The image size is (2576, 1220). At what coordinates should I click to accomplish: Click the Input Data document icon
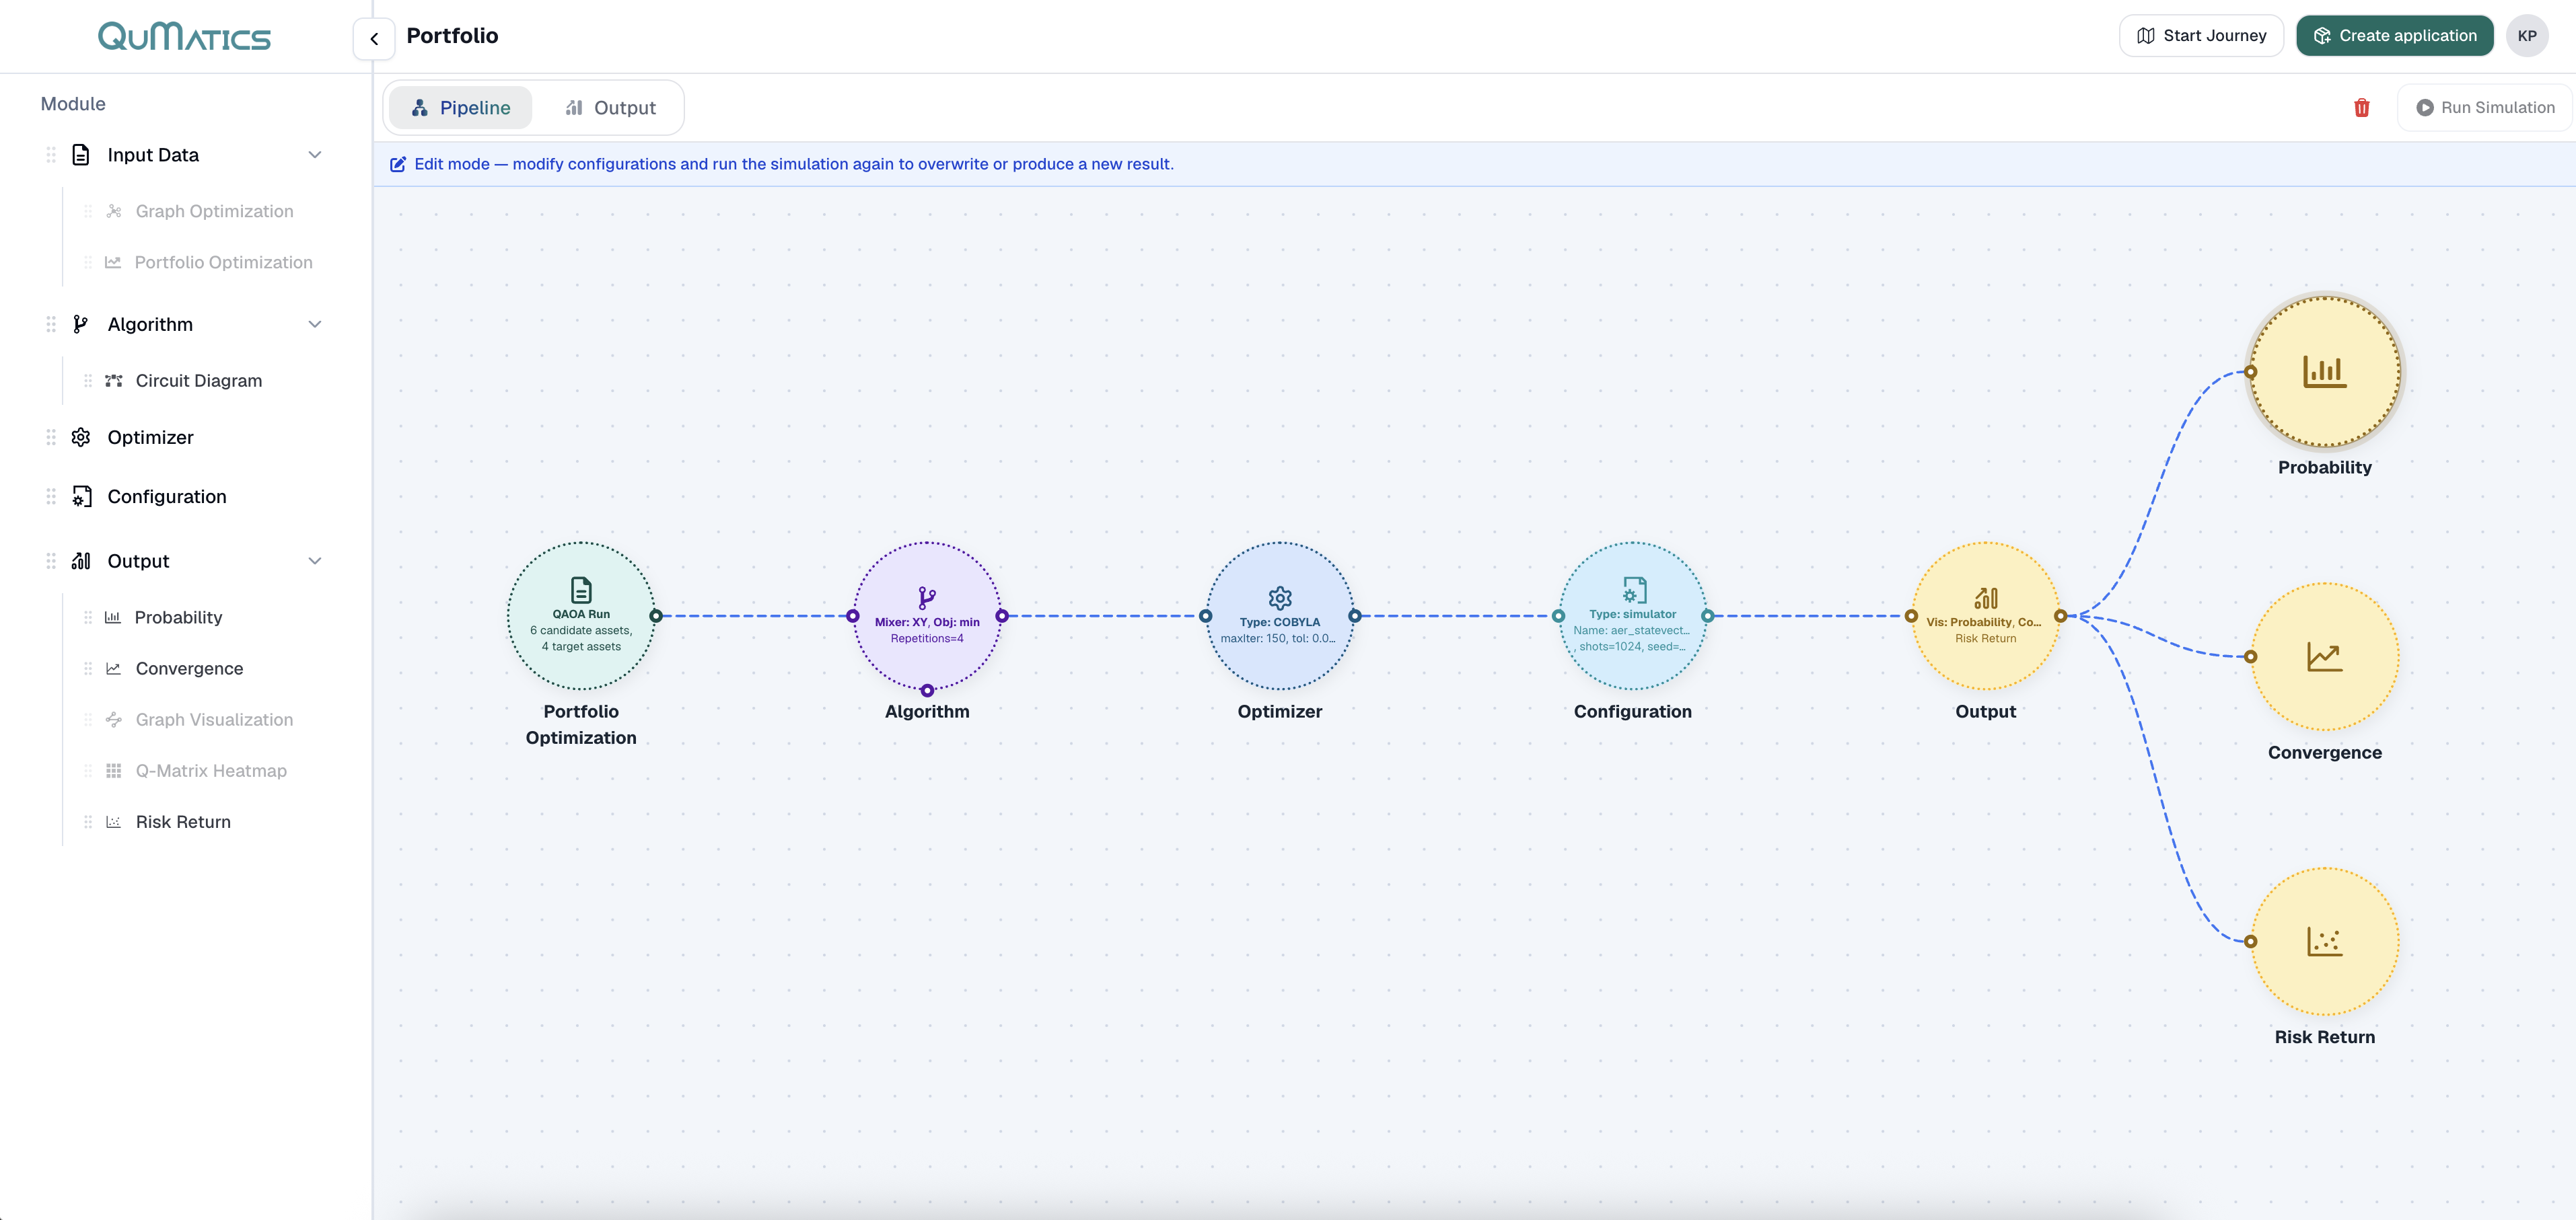(81, 155)
